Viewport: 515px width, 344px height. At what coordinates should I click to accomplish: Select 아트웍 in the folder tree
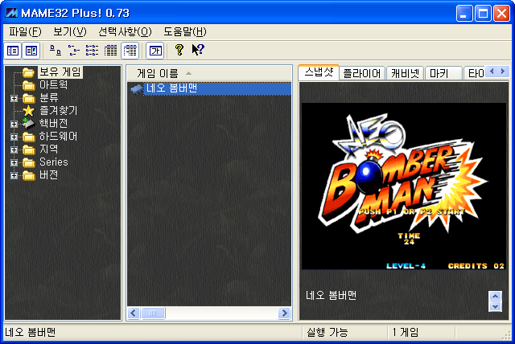[x=54, y=85]
